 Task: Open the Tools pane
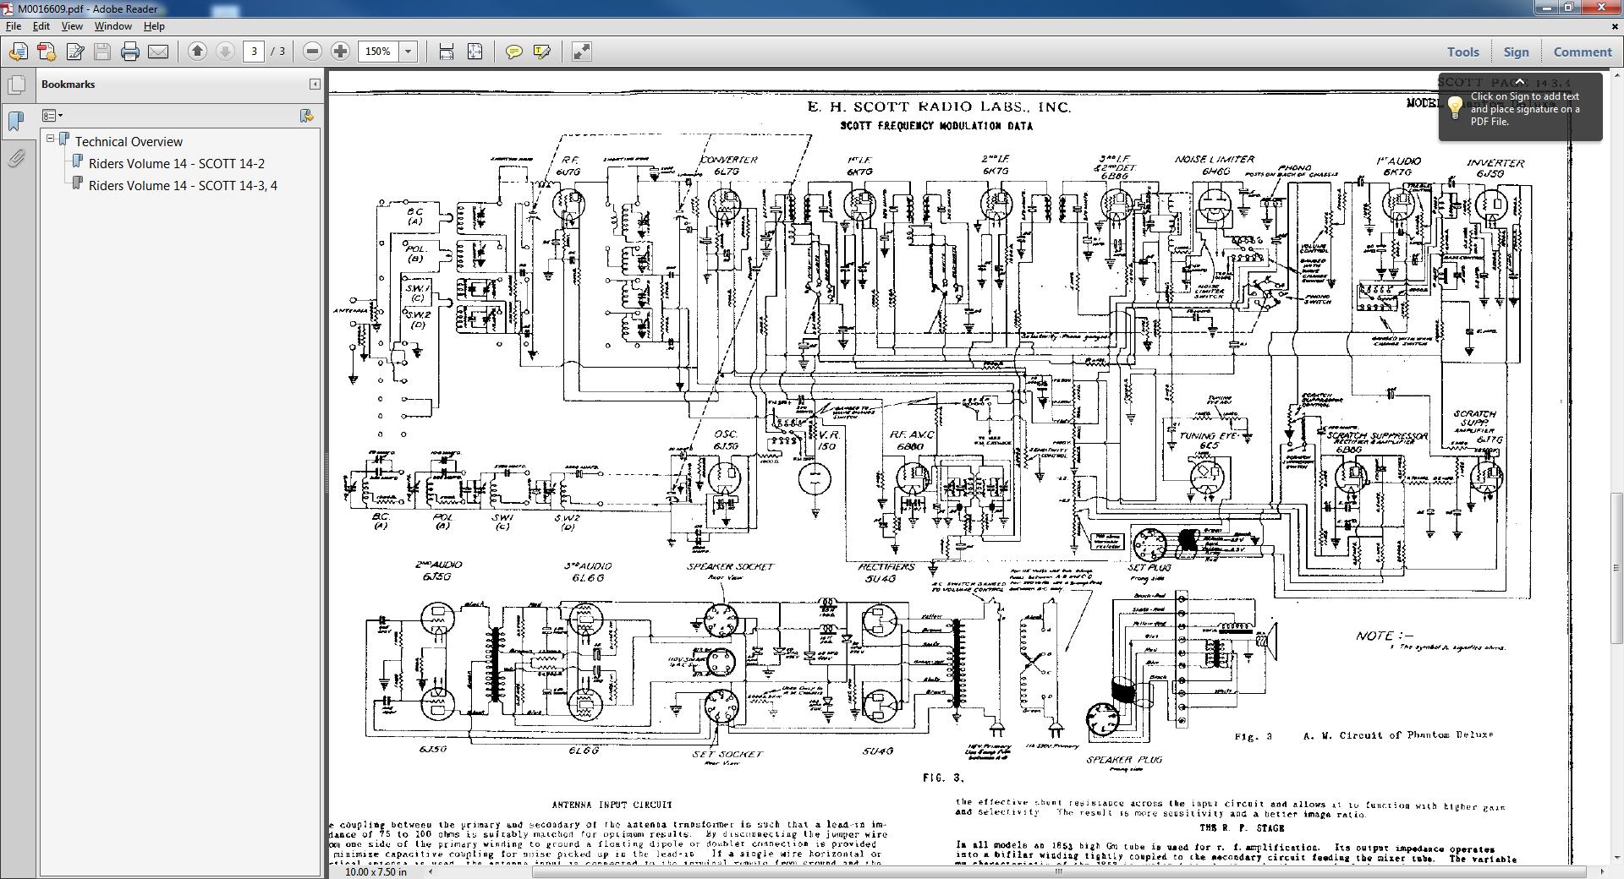[1463, 52]
